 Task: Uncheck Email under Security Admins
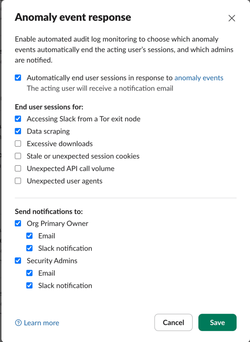29,273
